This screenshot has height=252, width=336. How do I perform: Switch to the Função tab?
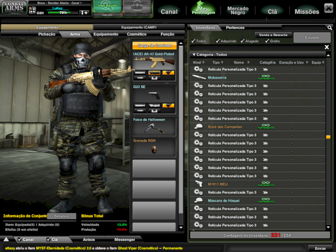point(167,34)
